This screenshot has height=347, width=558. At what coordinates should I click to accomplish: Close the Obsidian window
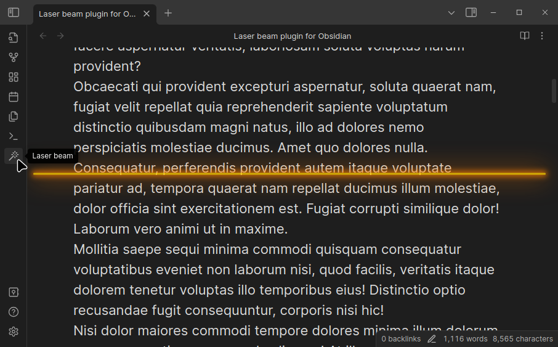[545, 12]
